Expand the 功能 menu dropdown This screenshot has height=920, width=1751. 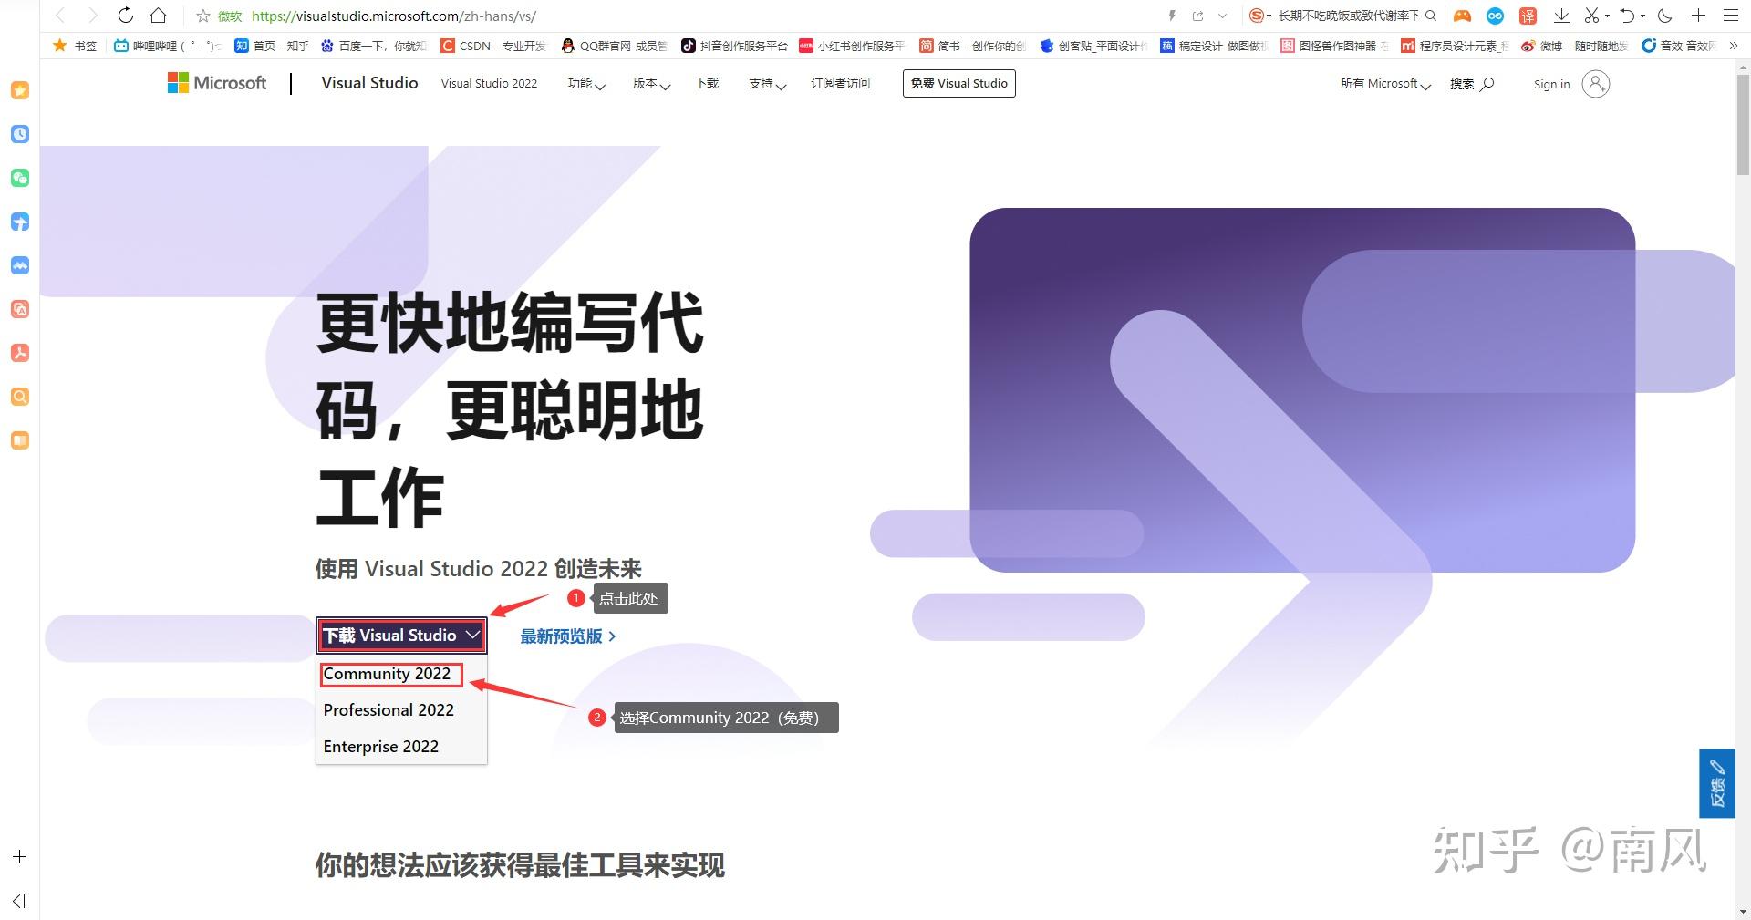(586, 84)
